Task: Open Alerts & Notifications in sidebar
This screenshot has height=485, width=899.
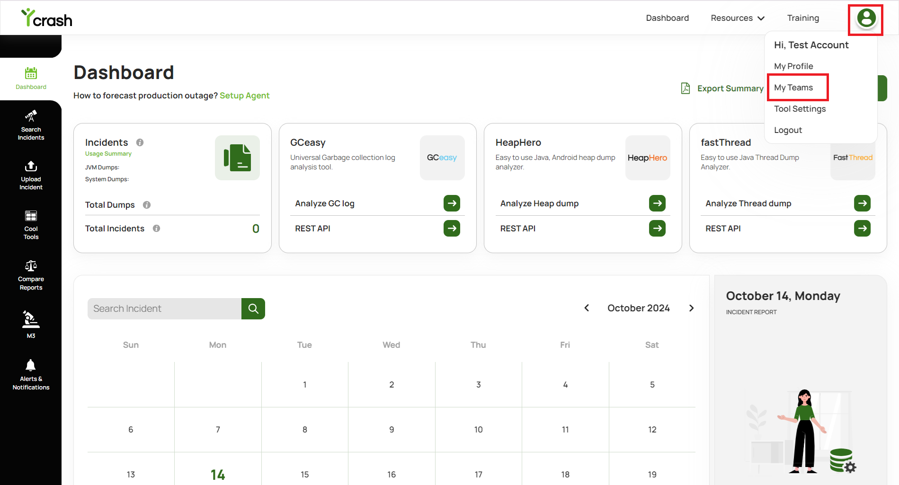Action: tap(31, 375)
